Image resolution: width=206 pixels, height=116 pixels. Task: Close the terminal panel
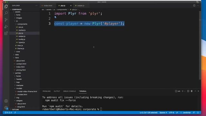point(198,91)
